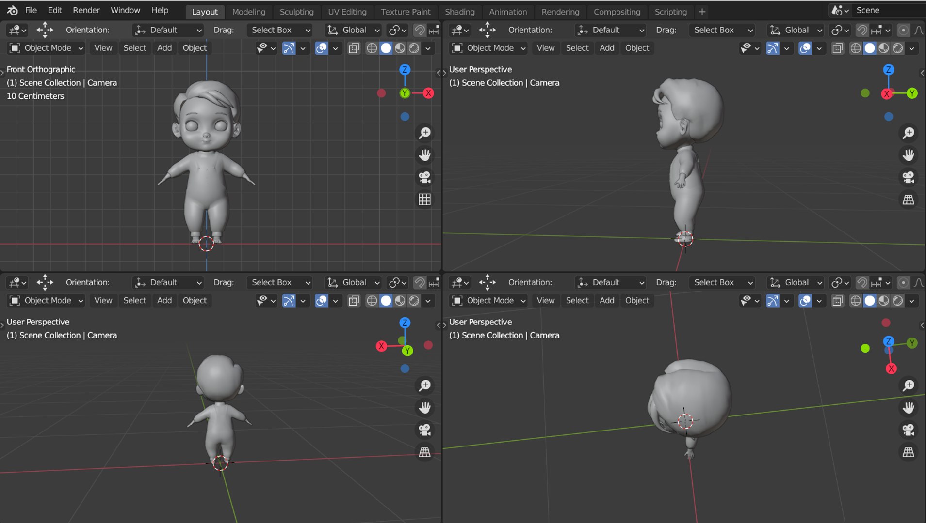Click editor type icon in top-left viewport header

(17, 30)
